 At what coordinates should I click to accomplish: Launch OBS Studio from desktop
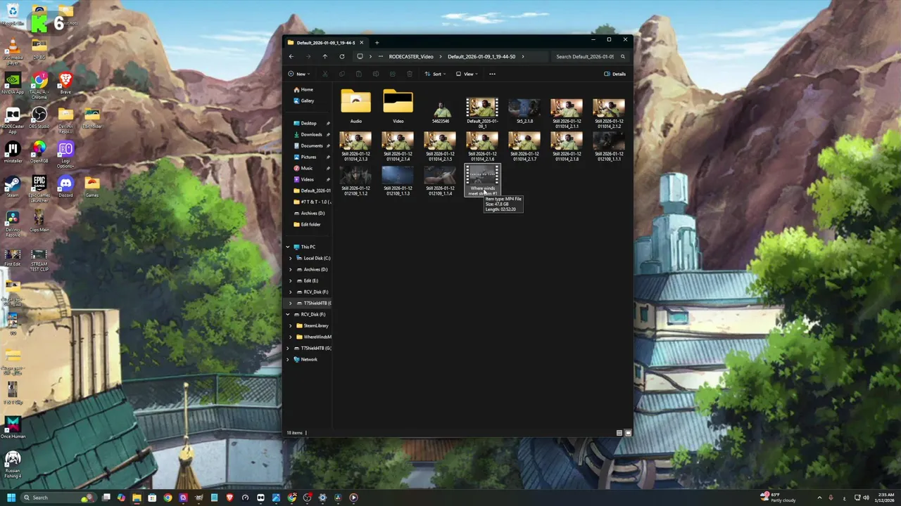tap(39, 117)
